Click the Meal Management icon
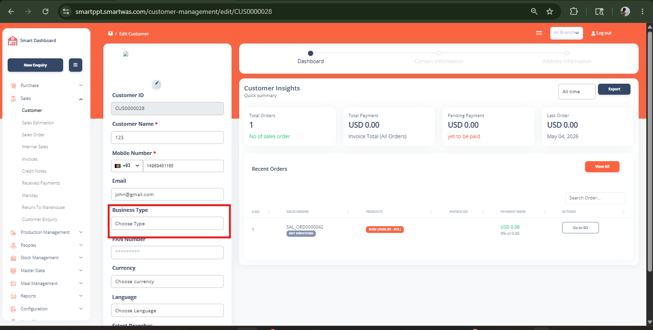 pos(13,284)
